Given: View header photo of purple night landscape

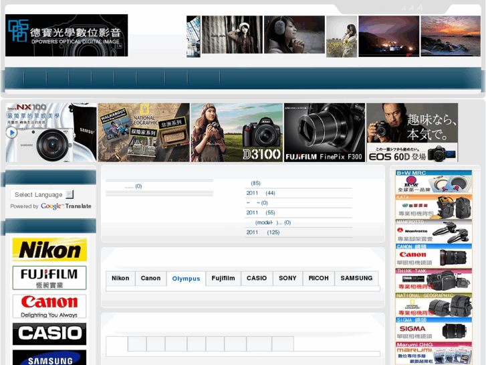Looking at the screenshot, I should tap(388, 36).
